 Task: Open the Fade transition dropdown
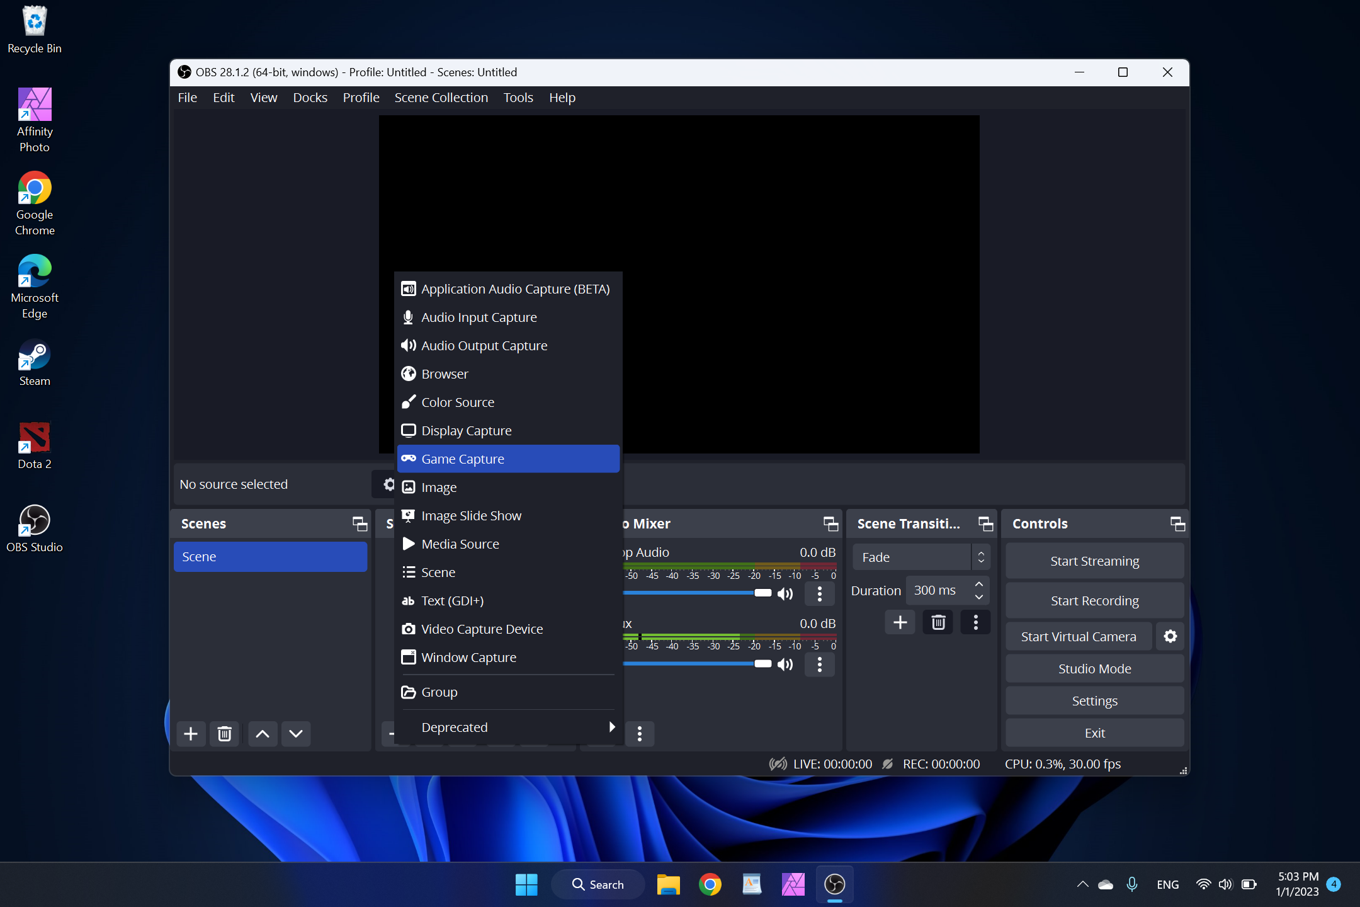(921, 557)
